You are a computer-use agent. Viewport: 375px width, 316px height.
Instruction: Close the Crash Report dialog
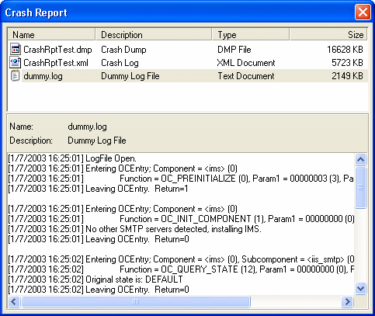pyautogui.click(x=363, y=12)
